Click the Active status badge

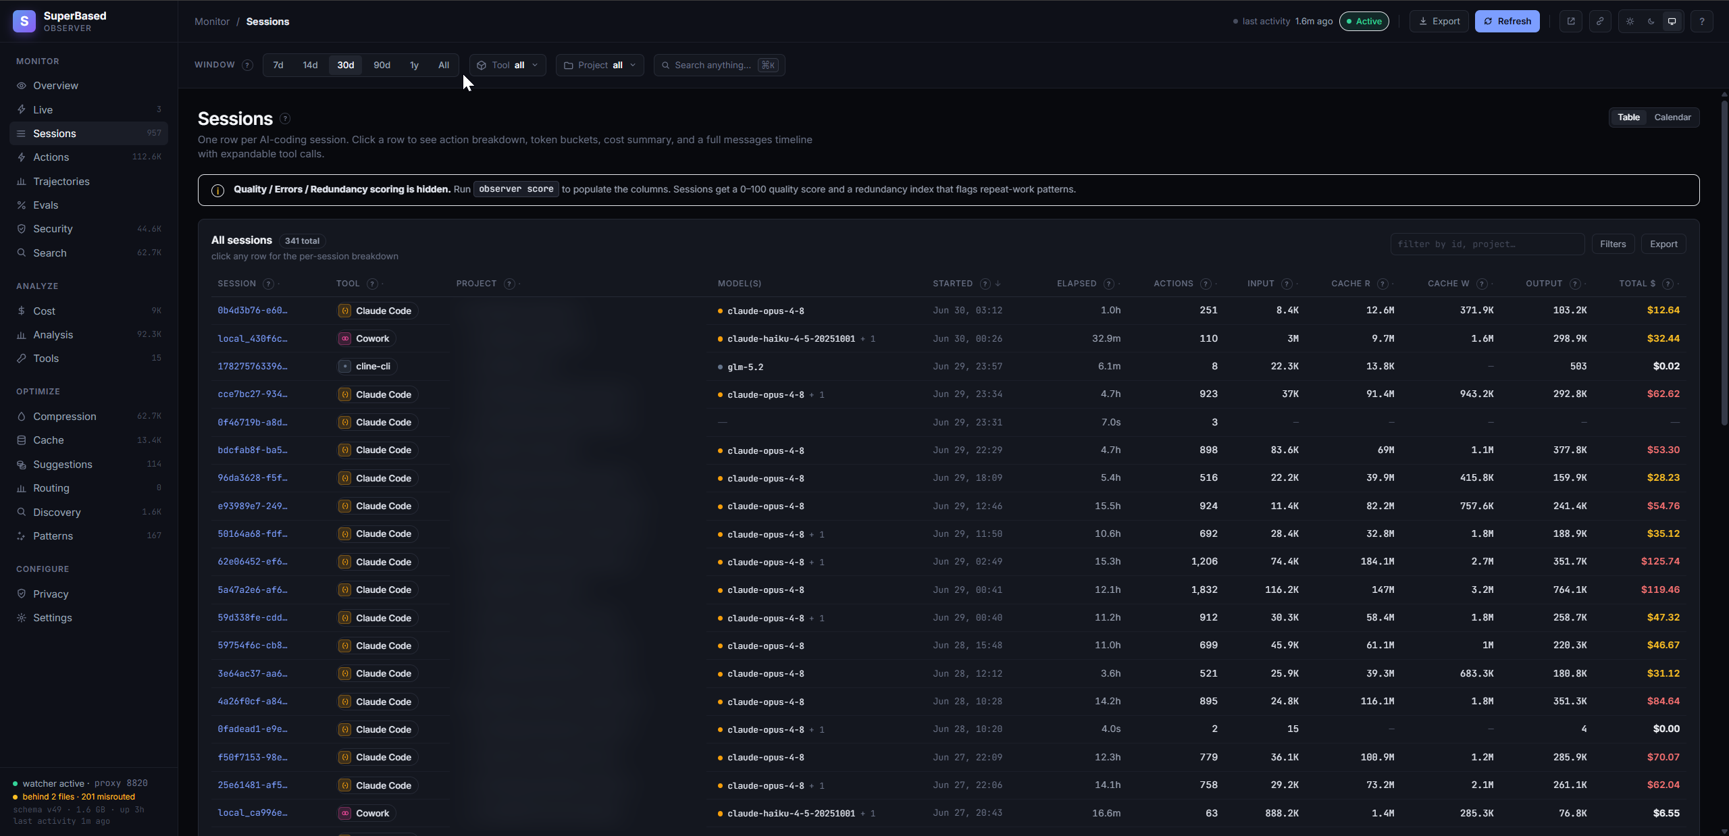coord(1364,21)
